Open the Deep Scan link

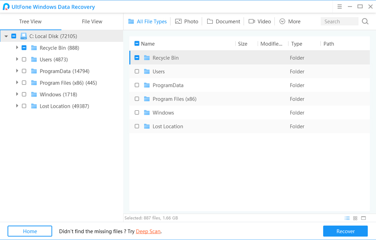148,231
